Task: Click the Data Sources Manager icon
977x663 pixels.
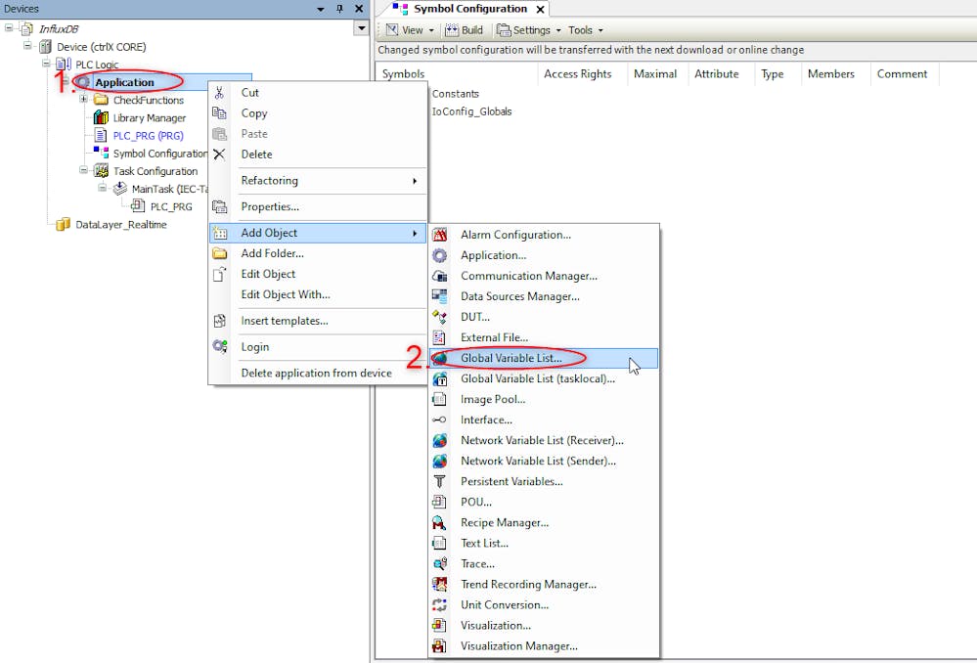Action: point(439,296)
